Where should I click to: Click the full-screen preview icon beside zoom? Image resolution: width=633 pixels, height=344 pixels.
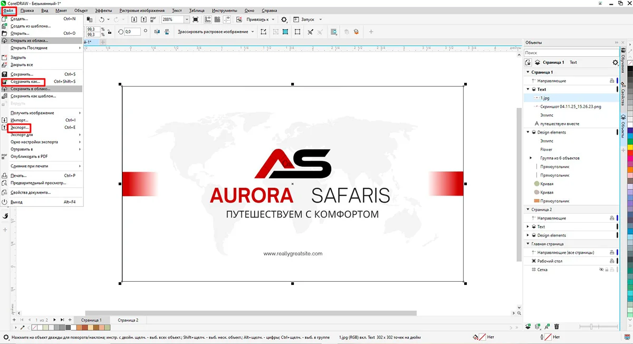[x=196, y=20]
